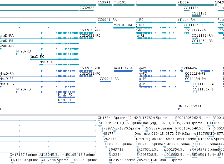Screen dimensions: 224x164
Task: Select EST RE71370.5prime
Action: (115, 131)
